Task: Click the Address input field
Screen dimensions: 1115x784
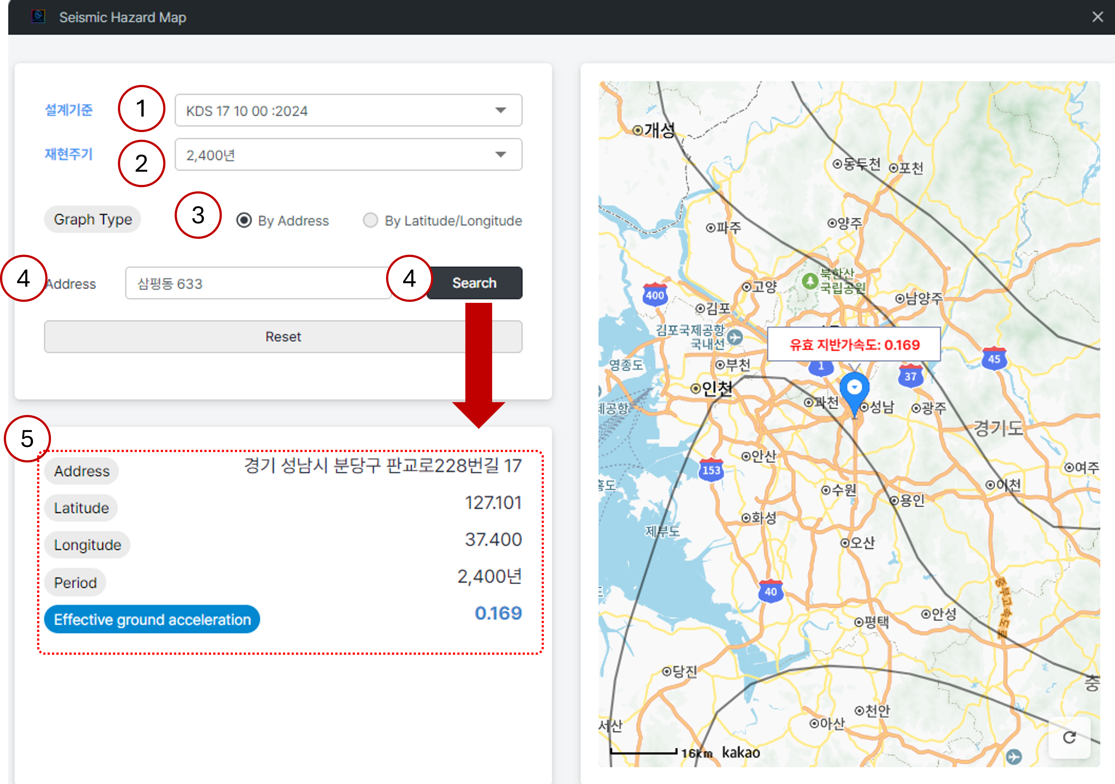Action: click(x=258, y=283)
